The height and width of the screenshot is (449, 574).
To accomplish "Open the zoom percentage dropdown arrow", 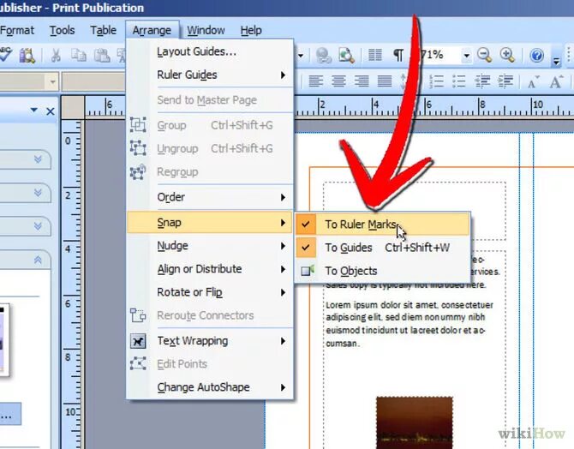I will (x=466, y=56).
